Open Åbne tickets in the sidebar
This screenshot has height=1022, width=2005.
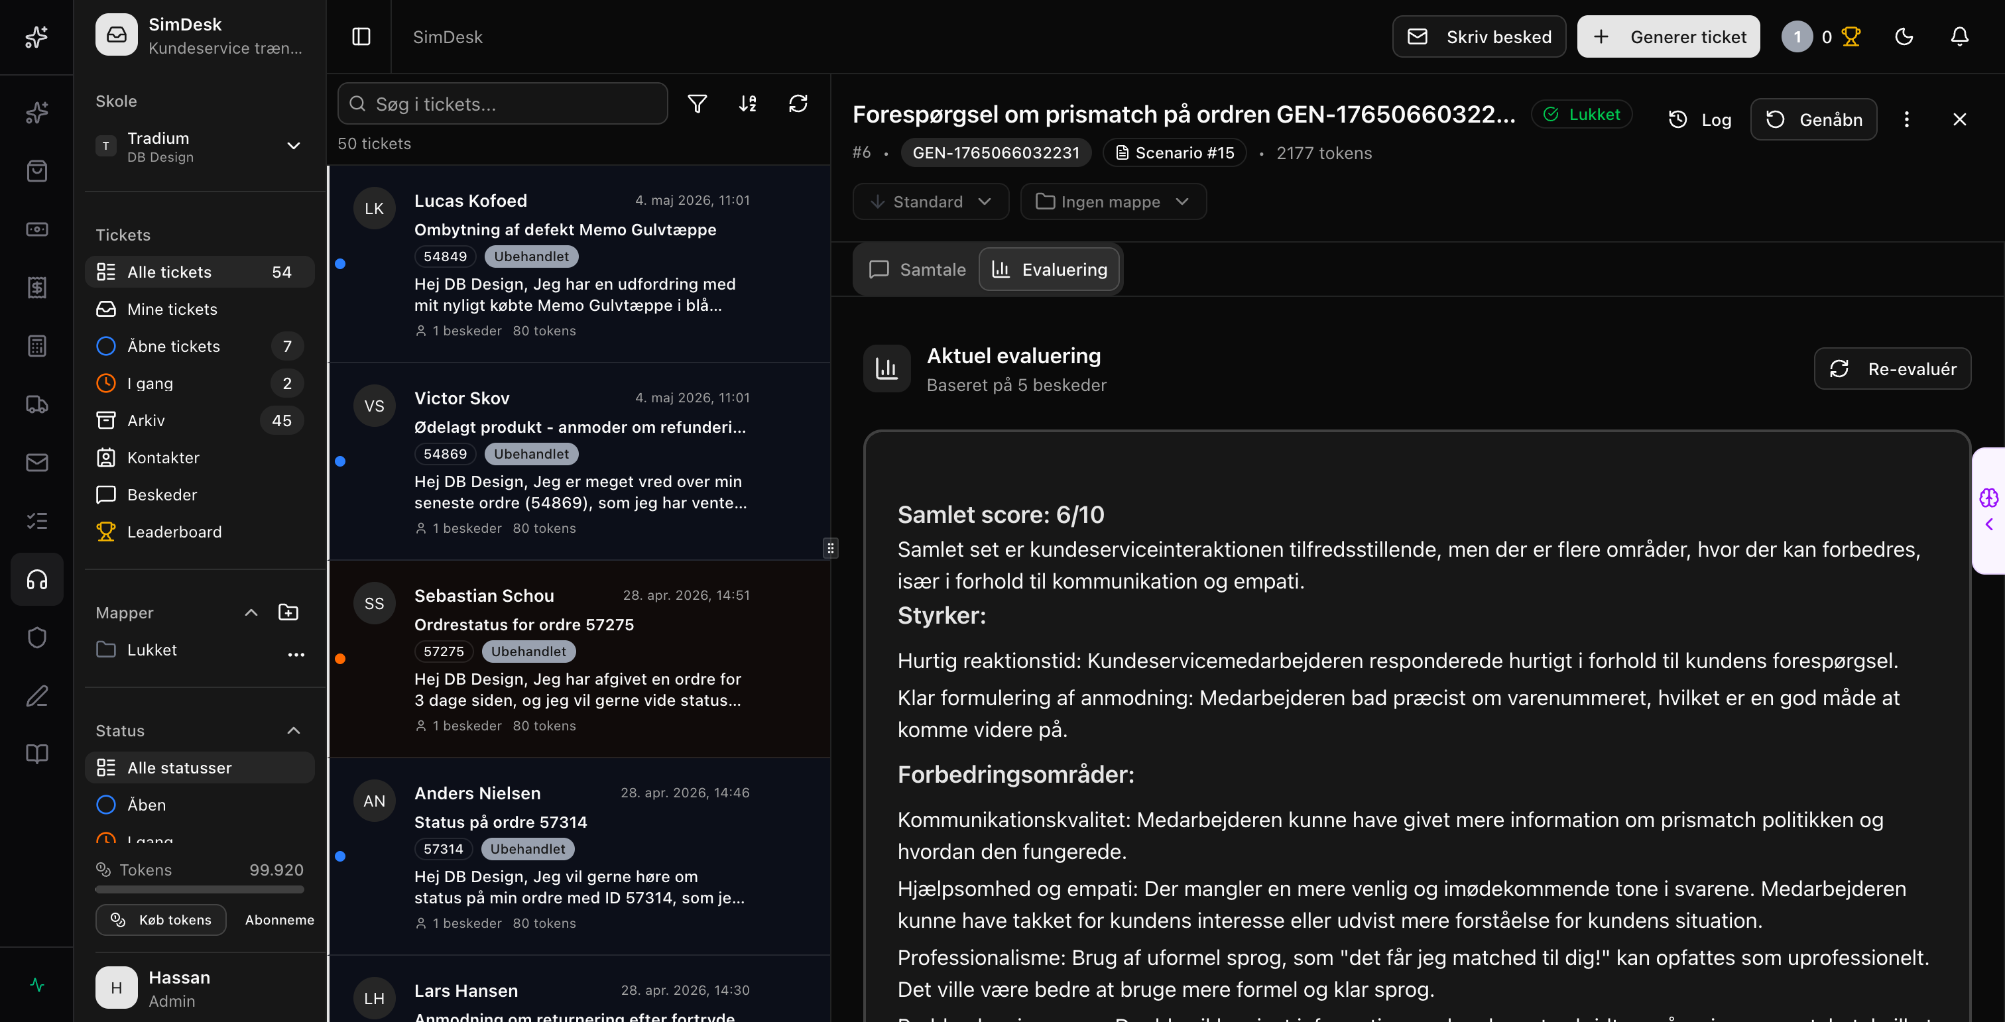(x=200, y=346)
